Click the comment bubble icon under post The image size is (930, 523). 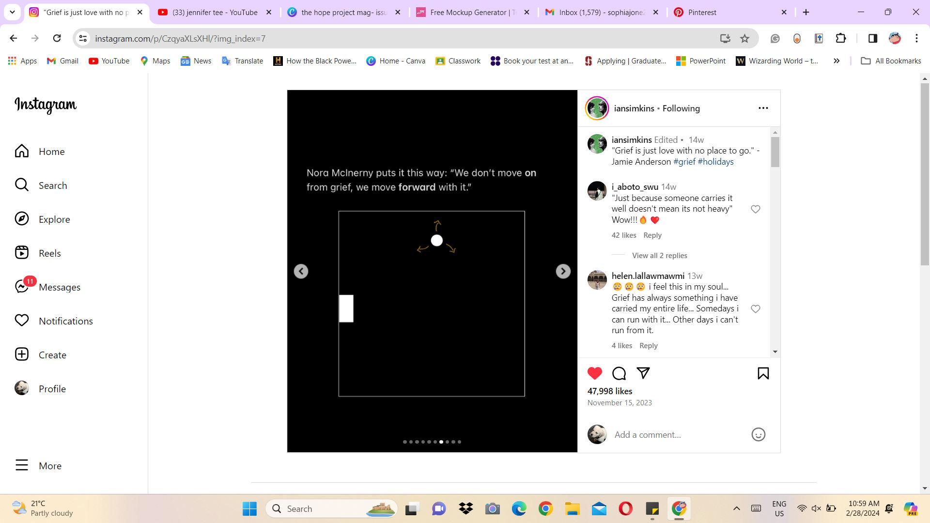[619, 373]
